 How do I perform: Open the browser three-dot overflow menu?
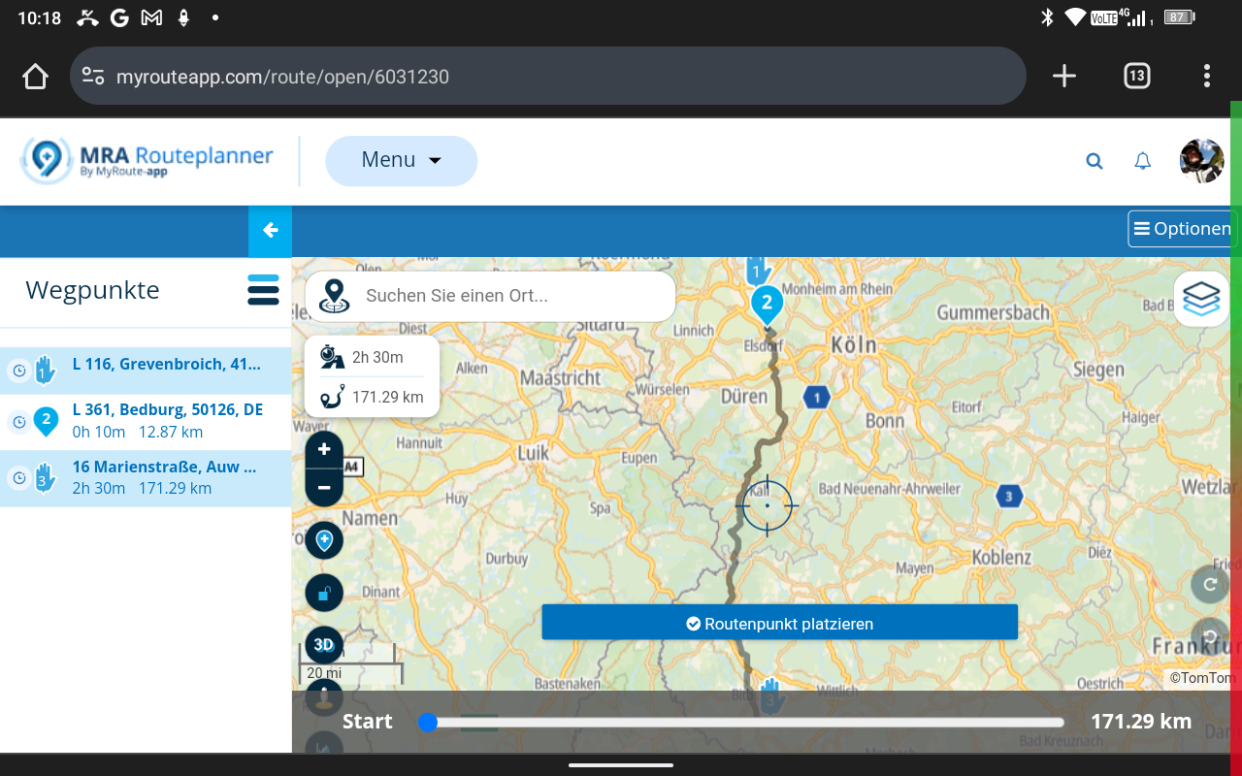[x=1207, y=77]
